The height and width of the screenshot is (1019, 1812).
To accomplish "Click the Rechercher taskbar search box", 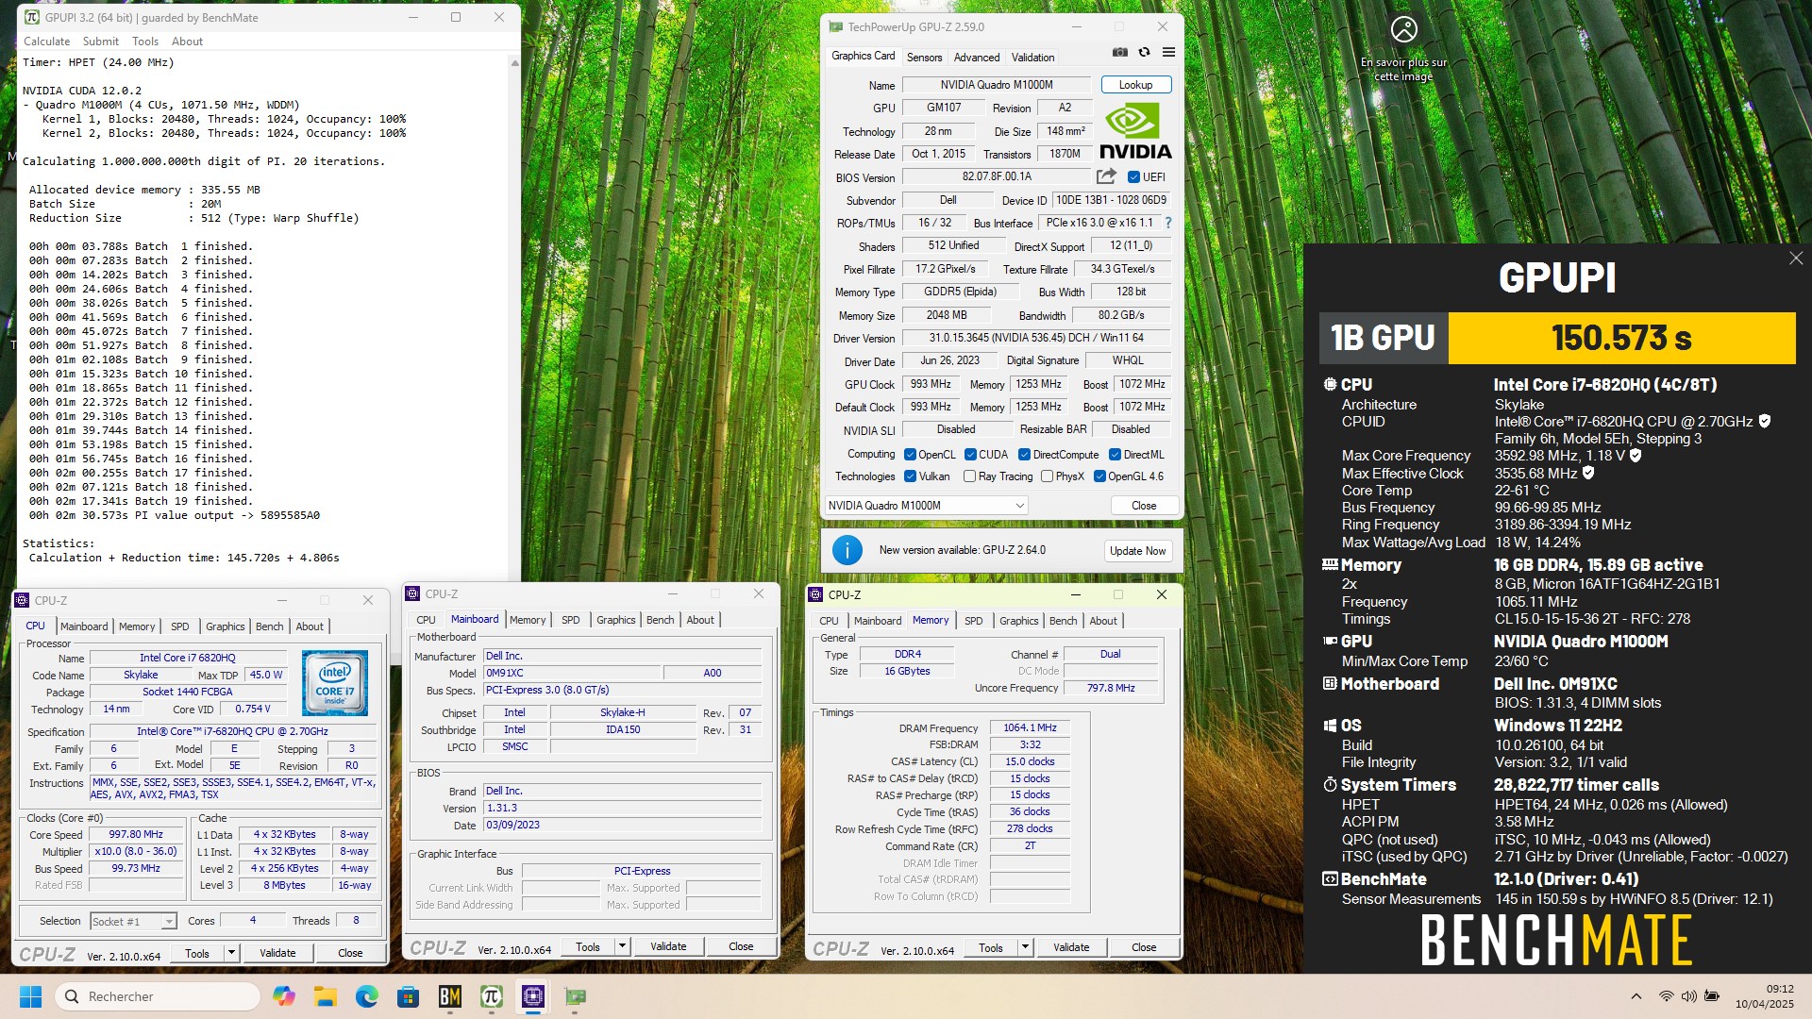I will coord(159,996).
